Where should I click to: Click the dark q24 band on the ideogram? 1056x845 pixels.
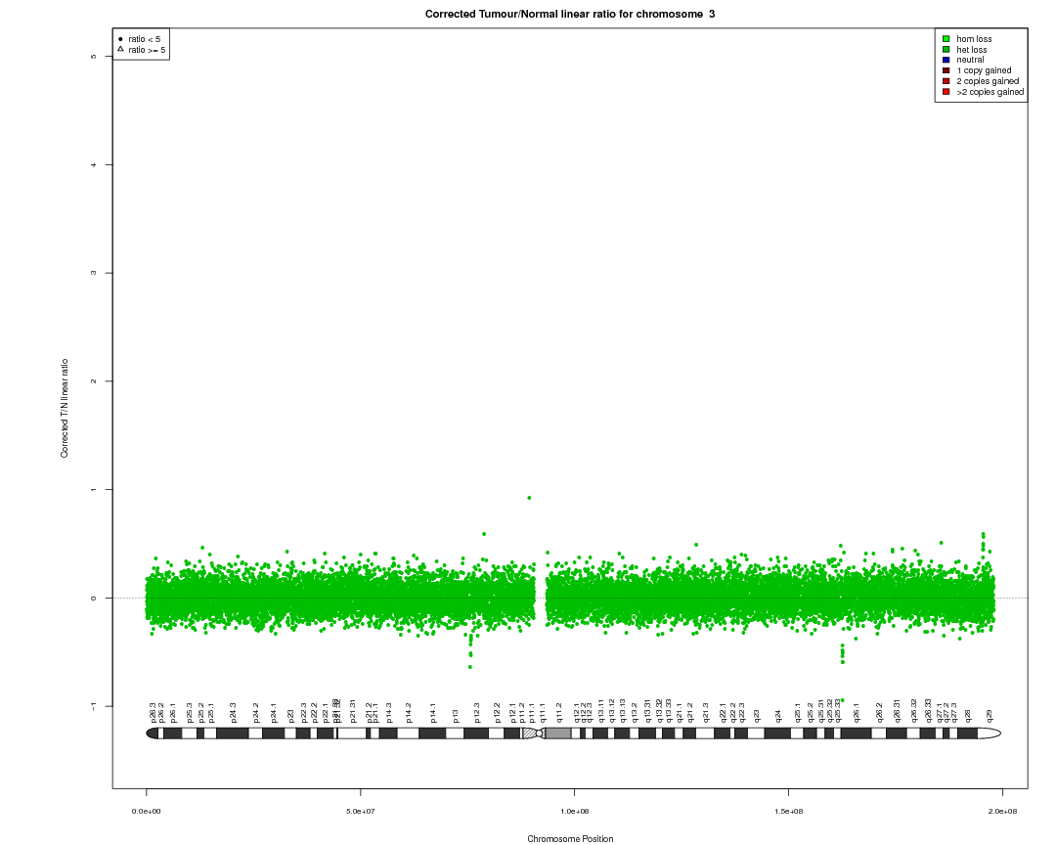point(777,734)
